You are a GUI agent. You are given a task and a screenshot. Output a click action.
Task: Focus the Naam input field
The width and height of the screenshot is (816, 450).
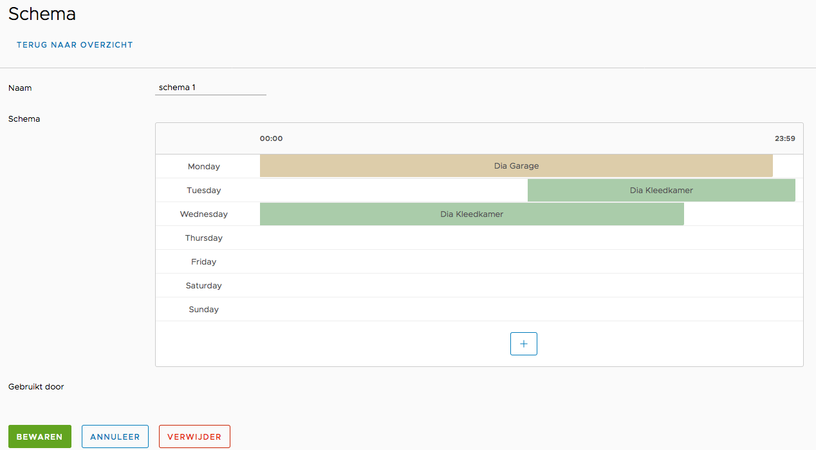210,88
